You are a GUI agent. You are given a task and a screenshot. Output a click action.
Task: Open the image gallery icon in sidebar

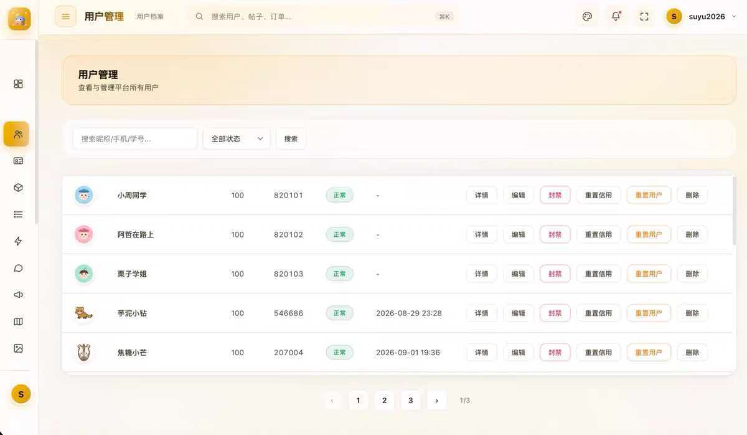pos(18,348)
